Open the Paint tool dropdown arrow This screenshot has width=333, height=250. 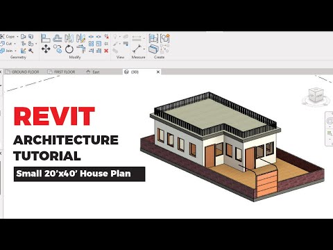point(36,44)
